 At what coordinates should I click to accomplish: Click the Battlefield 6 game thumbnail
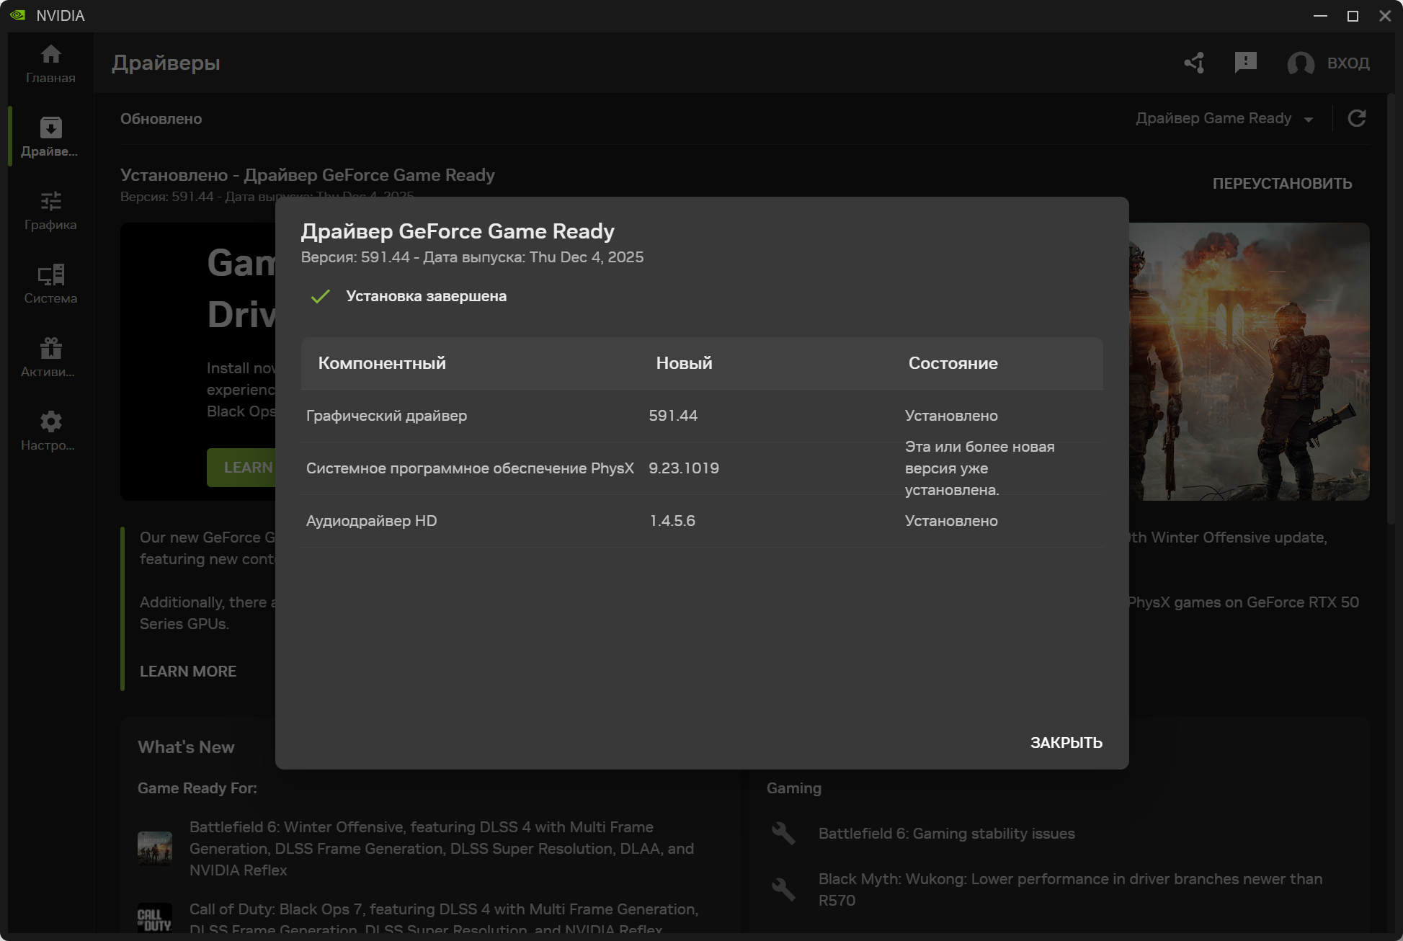pos(155,848)
